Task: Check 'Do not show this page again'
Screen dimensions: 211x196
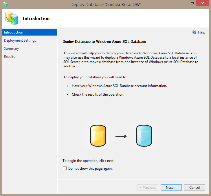Action: point(65,169)
